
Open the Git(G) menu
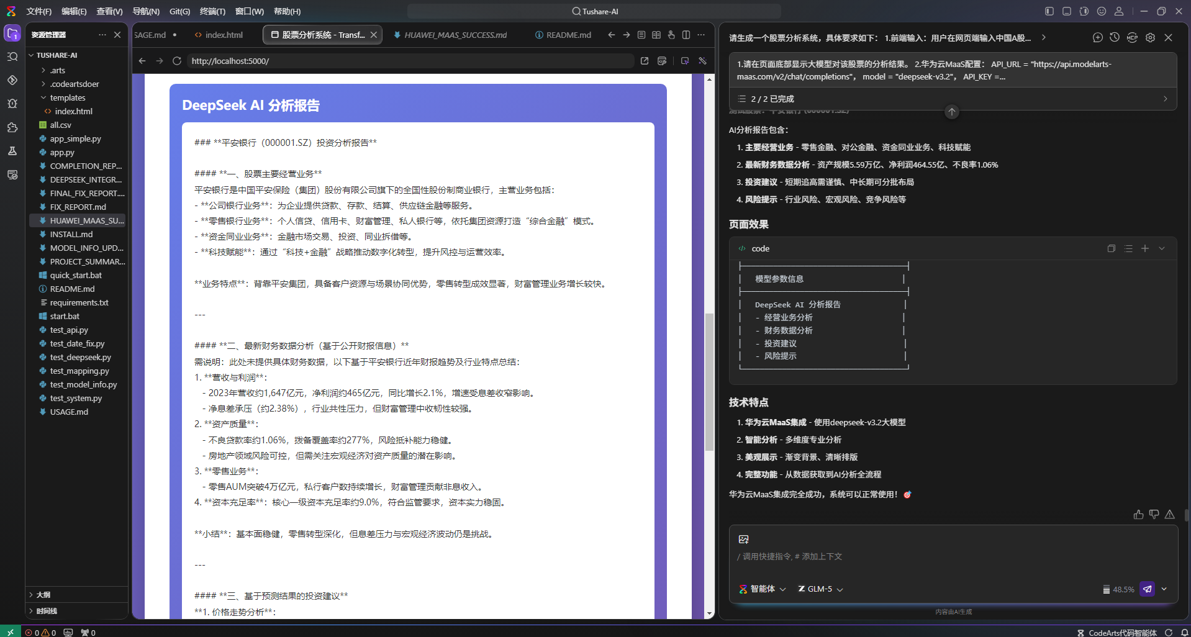(x=180, y=11)
